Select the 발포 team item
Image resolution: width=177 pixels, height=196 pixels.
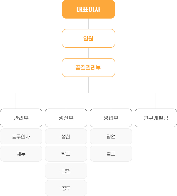(x=66, y=154)
